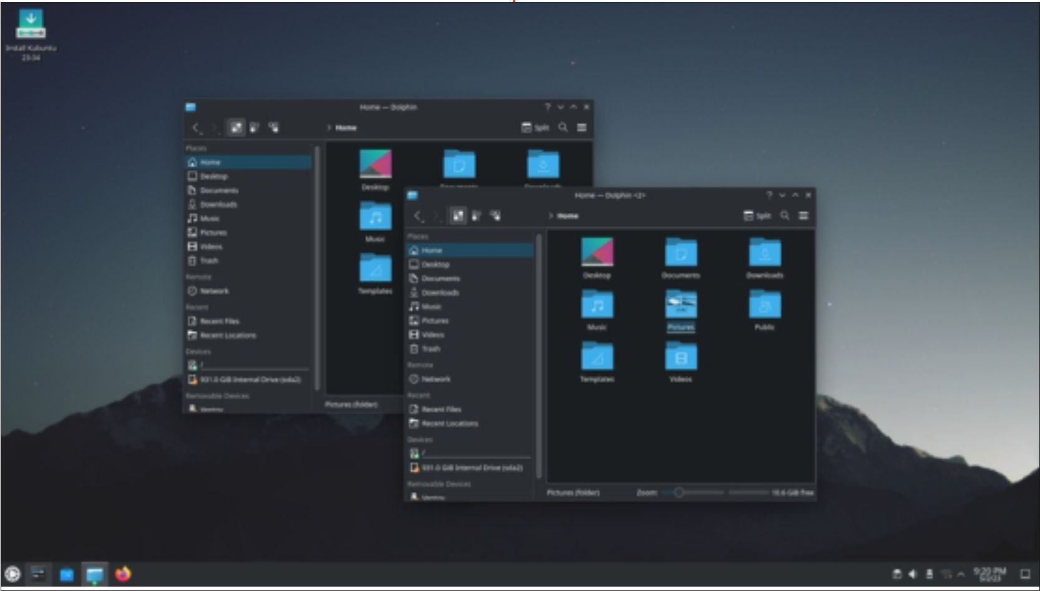Screen dimensions: 1040x591
Task: Select Videos in the rear window Places panel
Action: pos(248,247)
